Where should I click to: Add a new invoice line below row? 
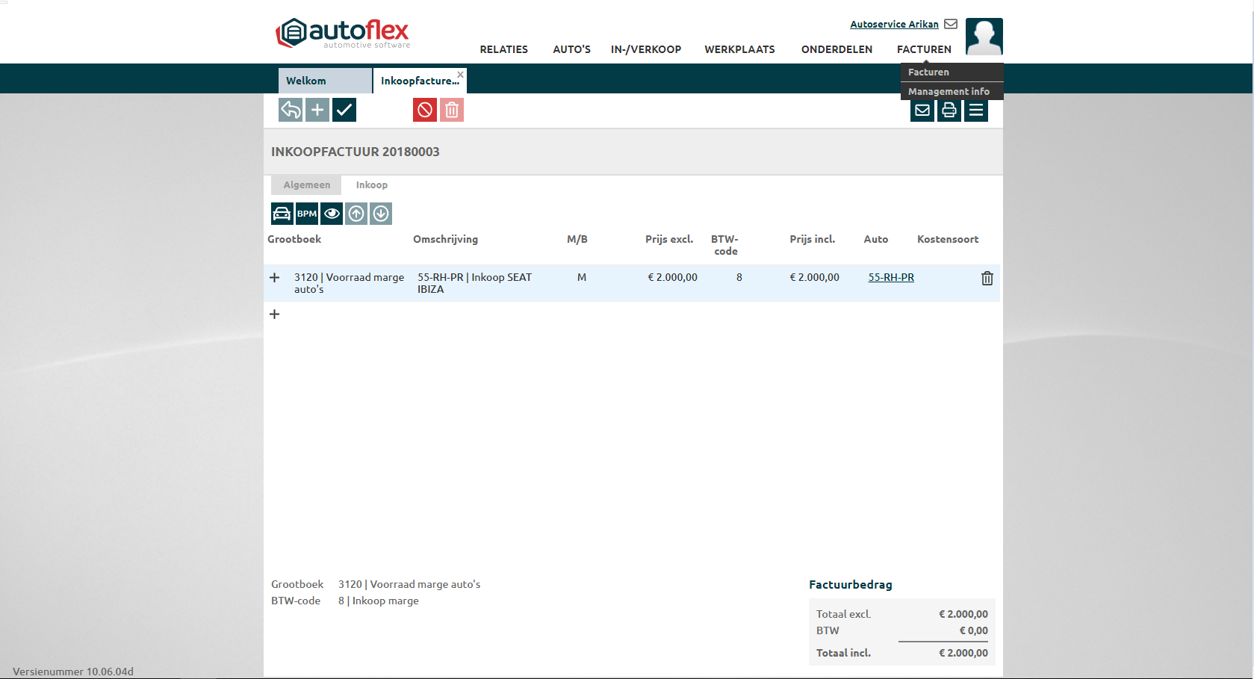(x=275, y=314)
